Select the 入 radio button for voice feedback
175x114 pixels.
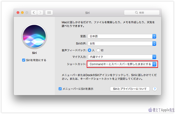click(89, 50)
